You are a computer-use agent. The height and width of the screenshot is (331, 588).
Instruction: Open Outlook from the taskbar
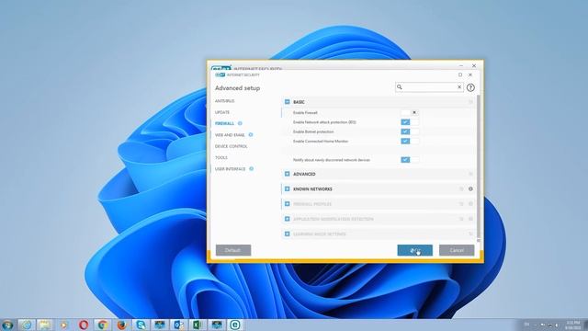tap(178, 325)
